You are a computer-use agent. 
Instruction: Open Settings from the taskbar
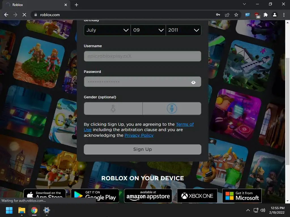point(47,210)
